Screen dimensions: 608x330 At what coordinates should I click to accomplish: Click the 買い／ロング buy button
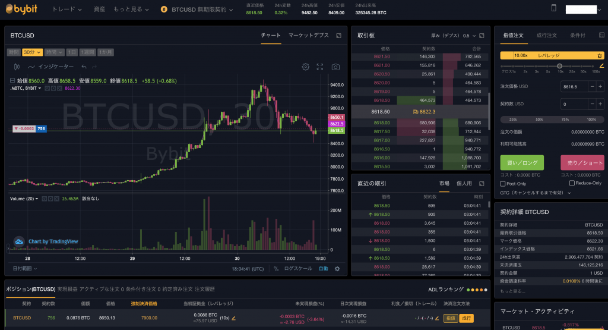point(522,163)
